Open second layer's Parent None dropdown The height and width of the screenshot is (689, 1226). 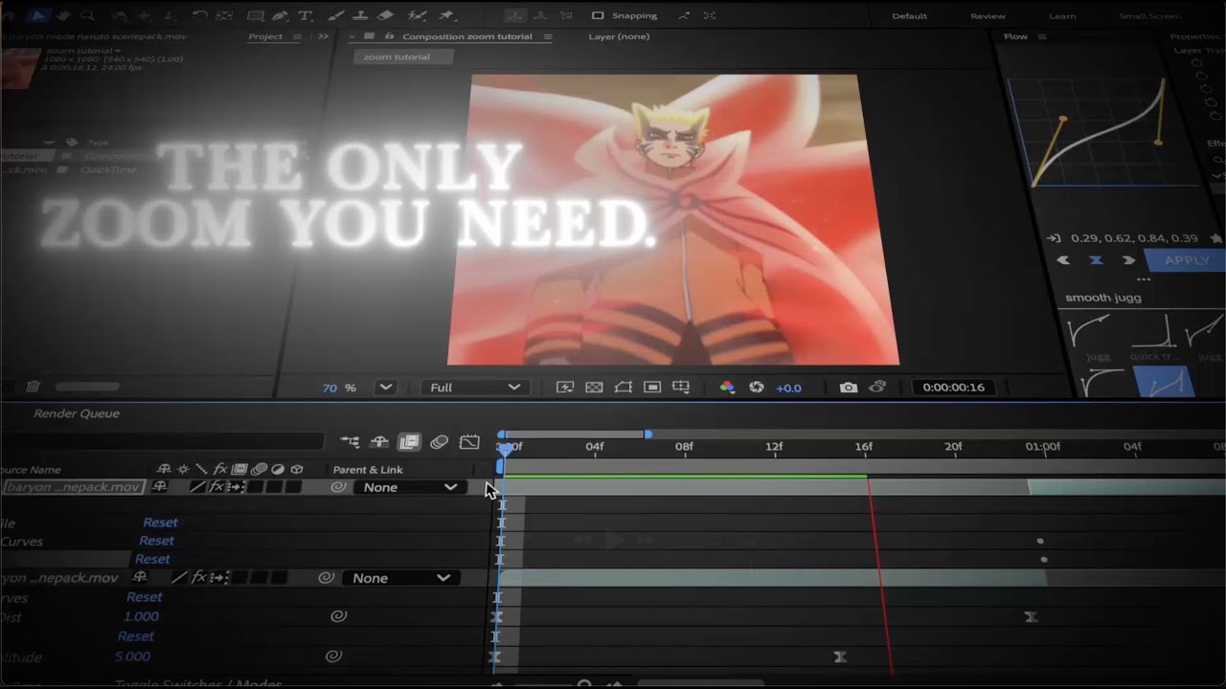click(x=400, y=578)
